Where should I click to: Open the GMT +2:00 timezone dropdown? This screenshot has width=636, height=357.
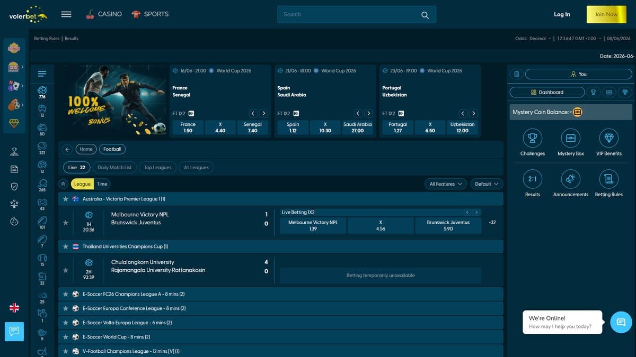[579, 39]
